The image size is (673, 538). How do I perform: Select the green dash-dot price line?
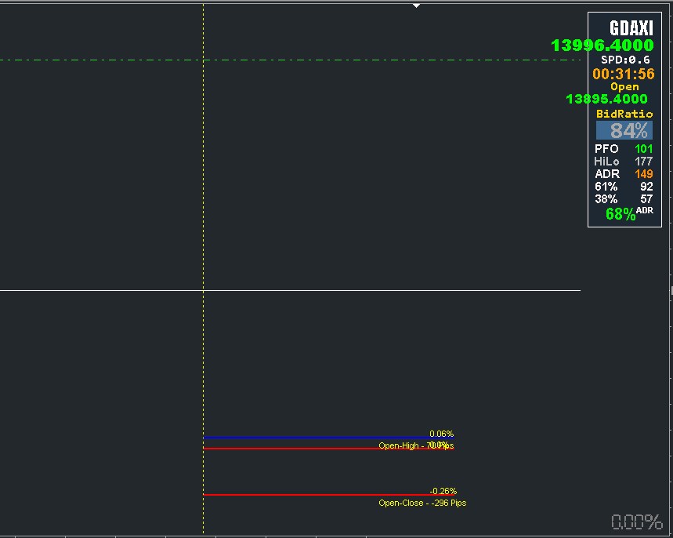click(x=290, y=60)
